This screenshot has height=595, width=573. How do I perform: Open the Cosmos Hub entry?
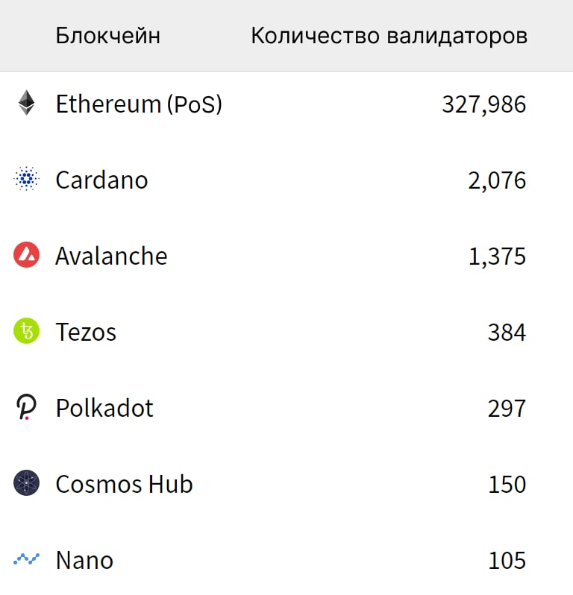coord(124,484)
